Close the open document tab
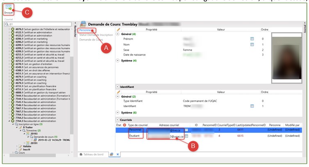 pyautogui.click(x=118, y=154)
